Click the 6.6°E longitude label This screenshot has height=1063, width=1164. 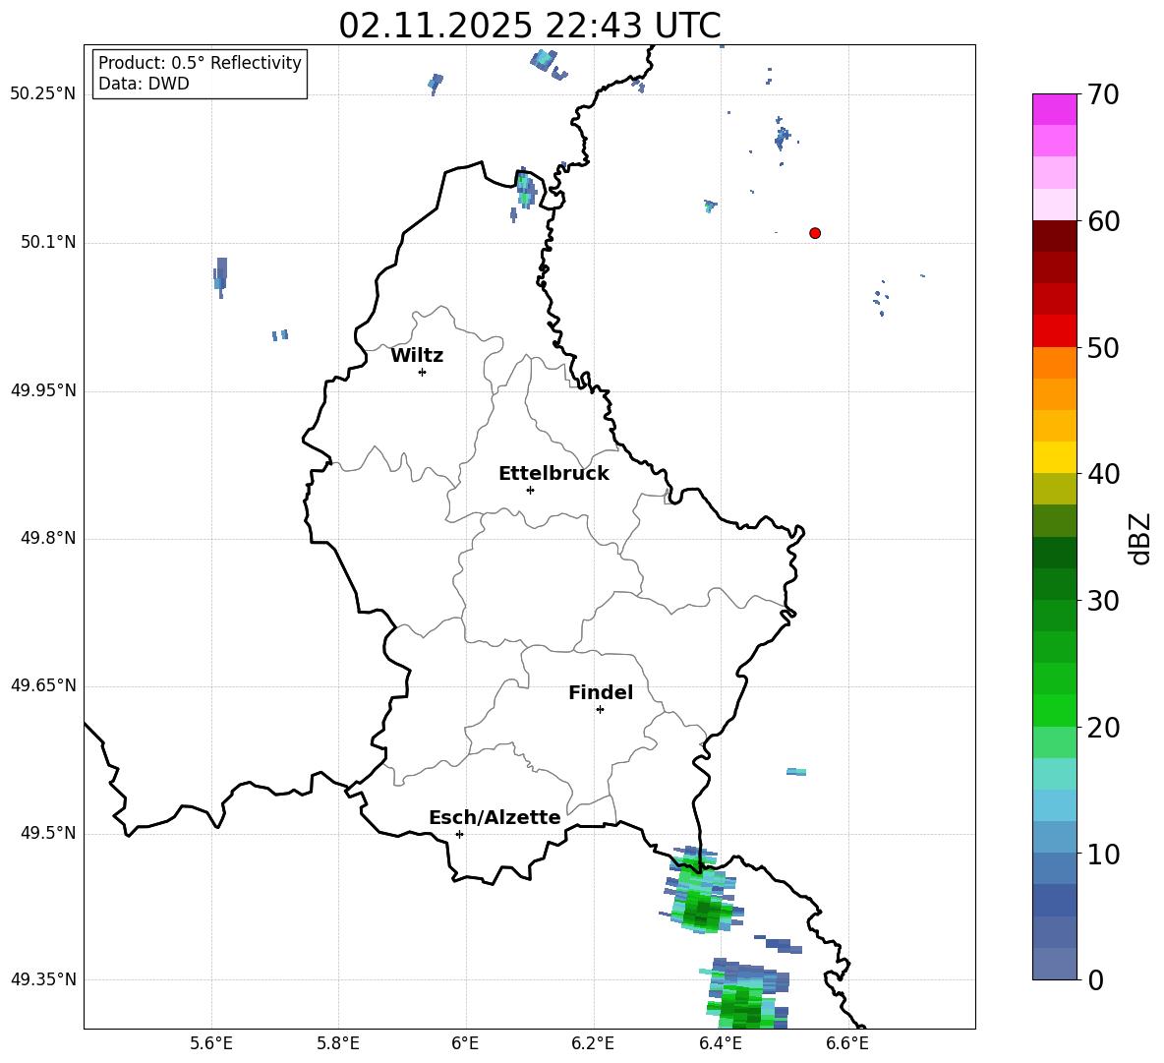tap(847, 1043)
